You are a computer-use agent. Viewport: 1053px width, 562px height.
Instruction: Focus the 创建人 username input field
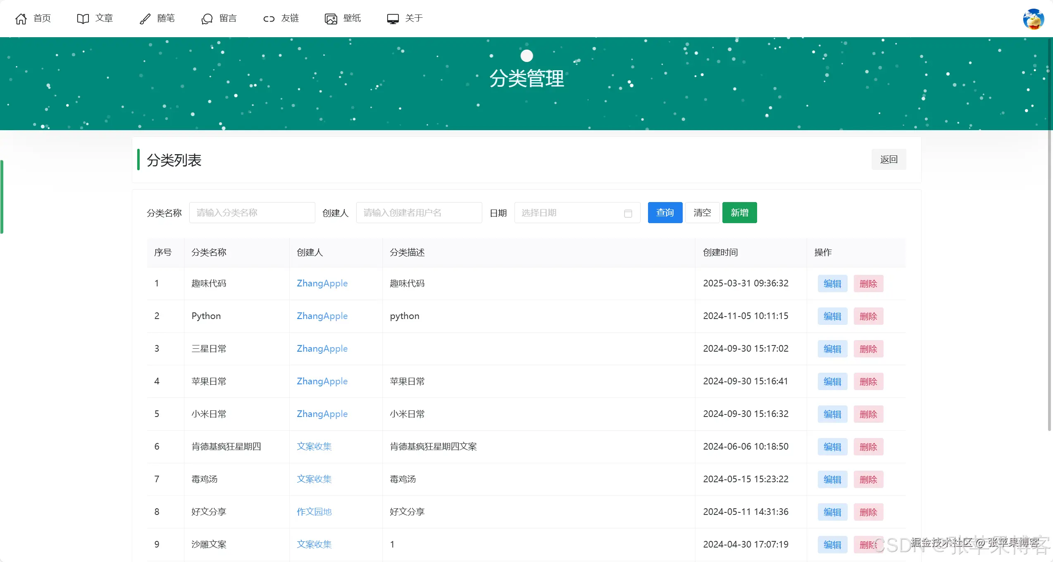(419, 213)
